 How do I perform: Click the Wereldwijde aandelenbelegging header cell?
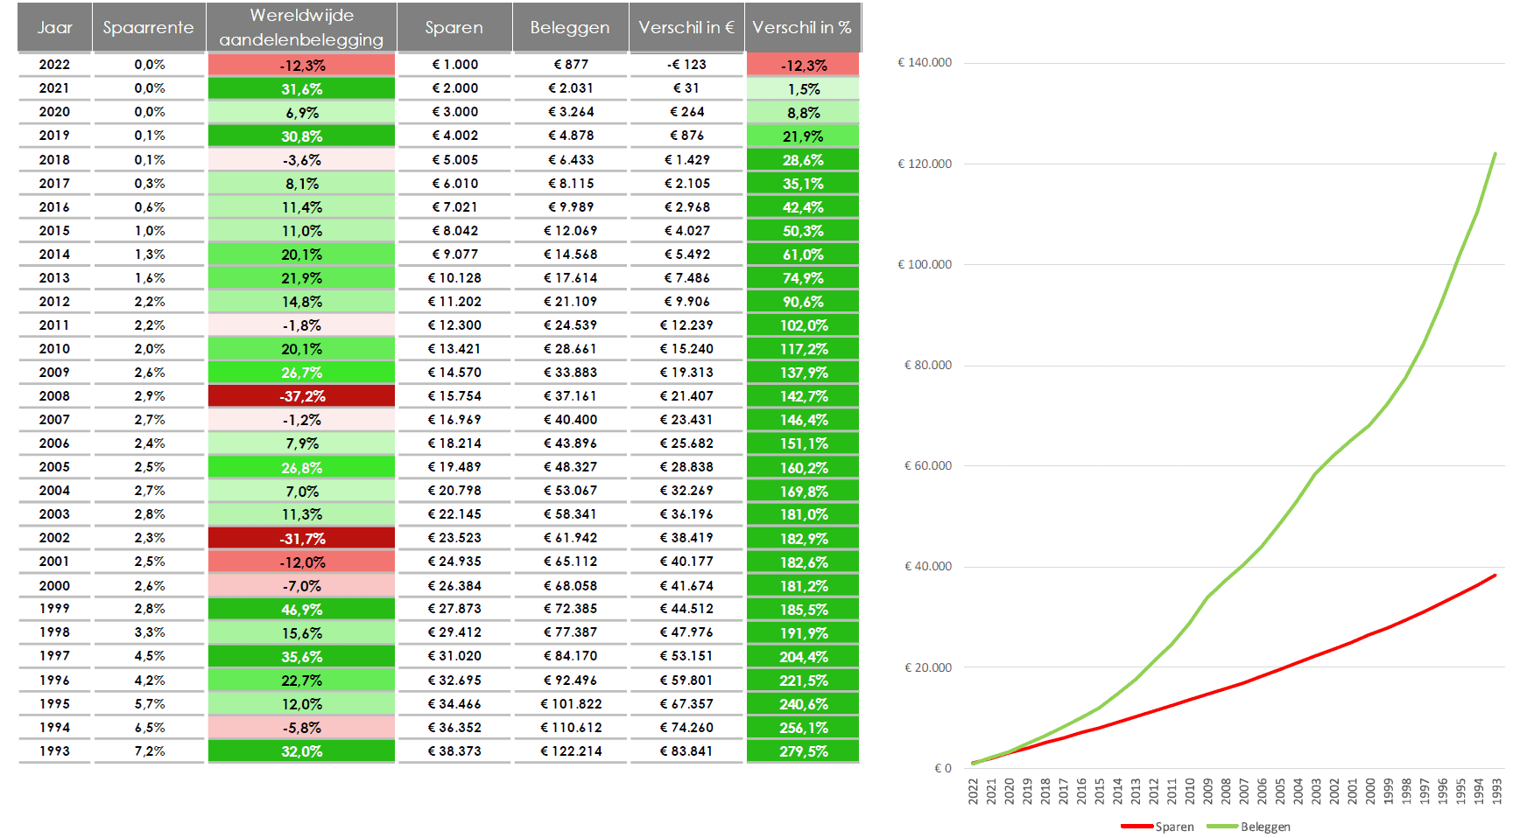[x=301, y=27]
